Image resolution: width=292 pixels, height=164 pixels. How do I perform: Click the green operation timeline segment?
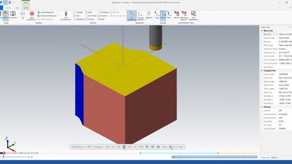click(29, 153)
